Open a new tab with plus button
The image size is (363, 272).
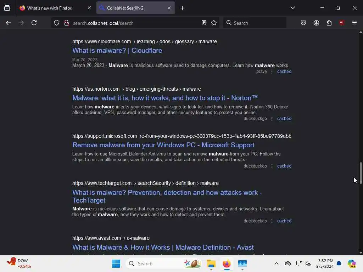pyautogui.click(x=183, y=8)
